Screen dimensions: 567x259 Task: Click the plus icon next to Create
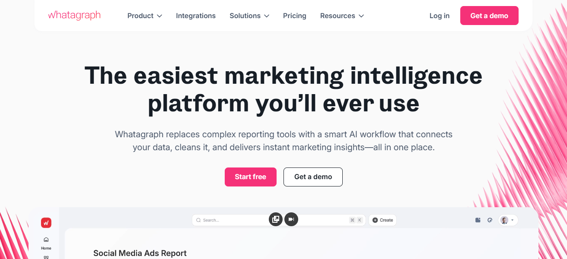point(375,220)
